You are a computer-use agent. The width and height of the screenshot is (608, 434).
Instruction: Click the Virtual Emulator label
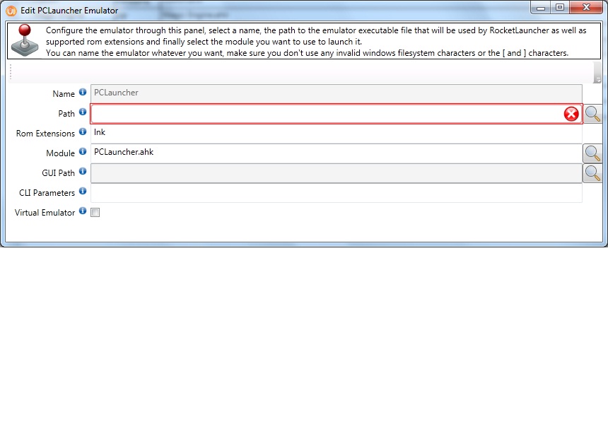45,213
